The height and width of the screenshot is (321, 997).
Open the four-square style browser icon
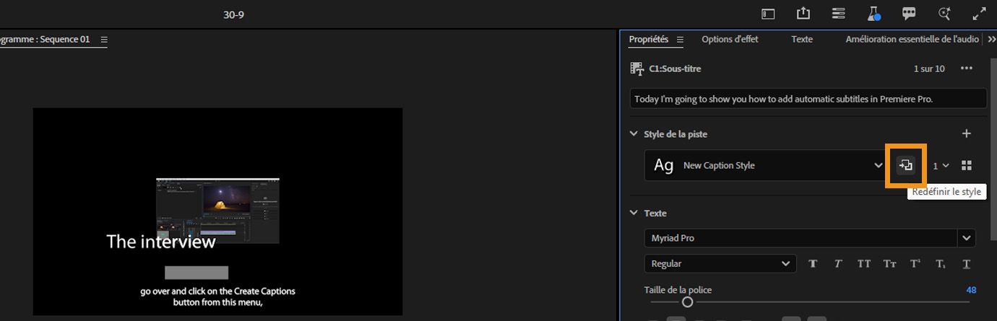[967, 166]
